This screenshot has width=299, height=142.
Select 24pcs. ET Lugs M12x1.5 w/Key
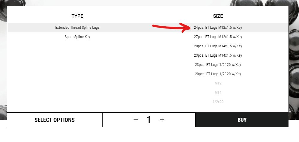[x=218, y=28]
